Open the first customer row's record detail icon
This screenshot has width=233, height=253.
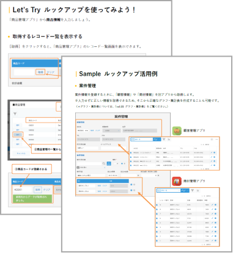point(131,152)
